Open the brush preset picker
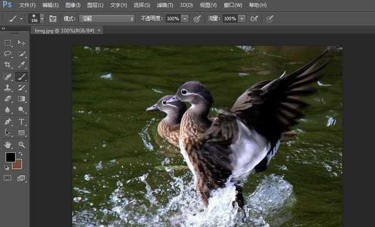 37,18
